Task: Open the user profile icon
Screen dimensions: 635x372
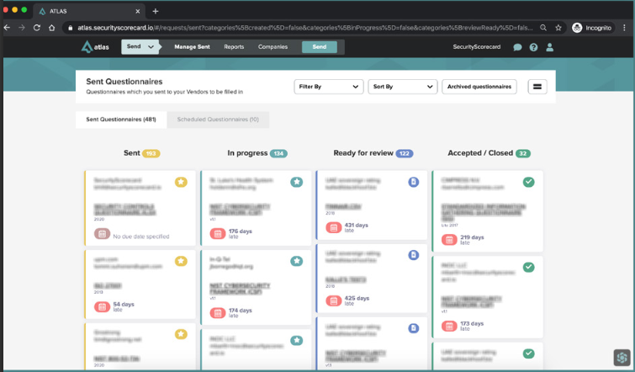Action: [x=549, y=47]
